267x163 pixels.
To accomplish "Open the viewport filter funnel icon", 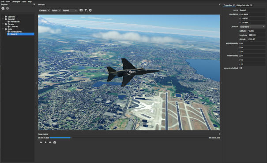I will point(86,11).
